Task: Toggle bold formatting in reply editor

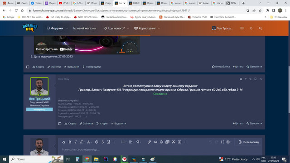Action: (x=70, y=142)
